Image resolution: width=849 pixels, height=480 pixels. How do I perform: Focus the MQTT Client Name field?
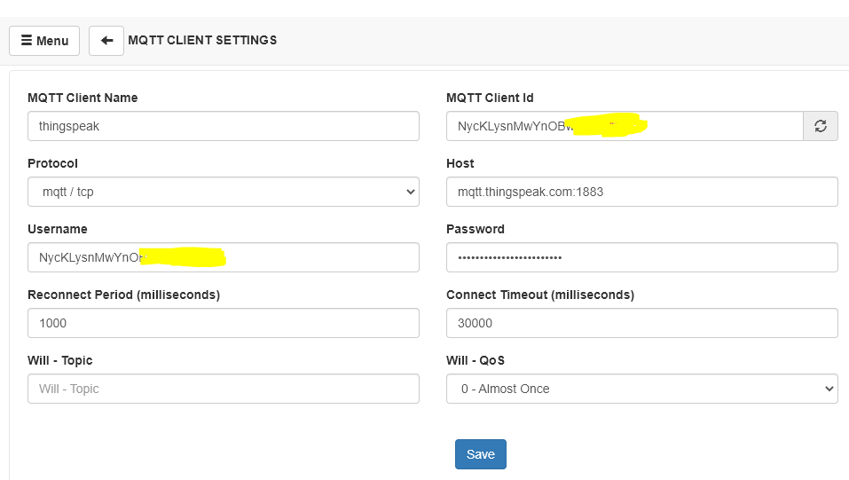(224, 126)
